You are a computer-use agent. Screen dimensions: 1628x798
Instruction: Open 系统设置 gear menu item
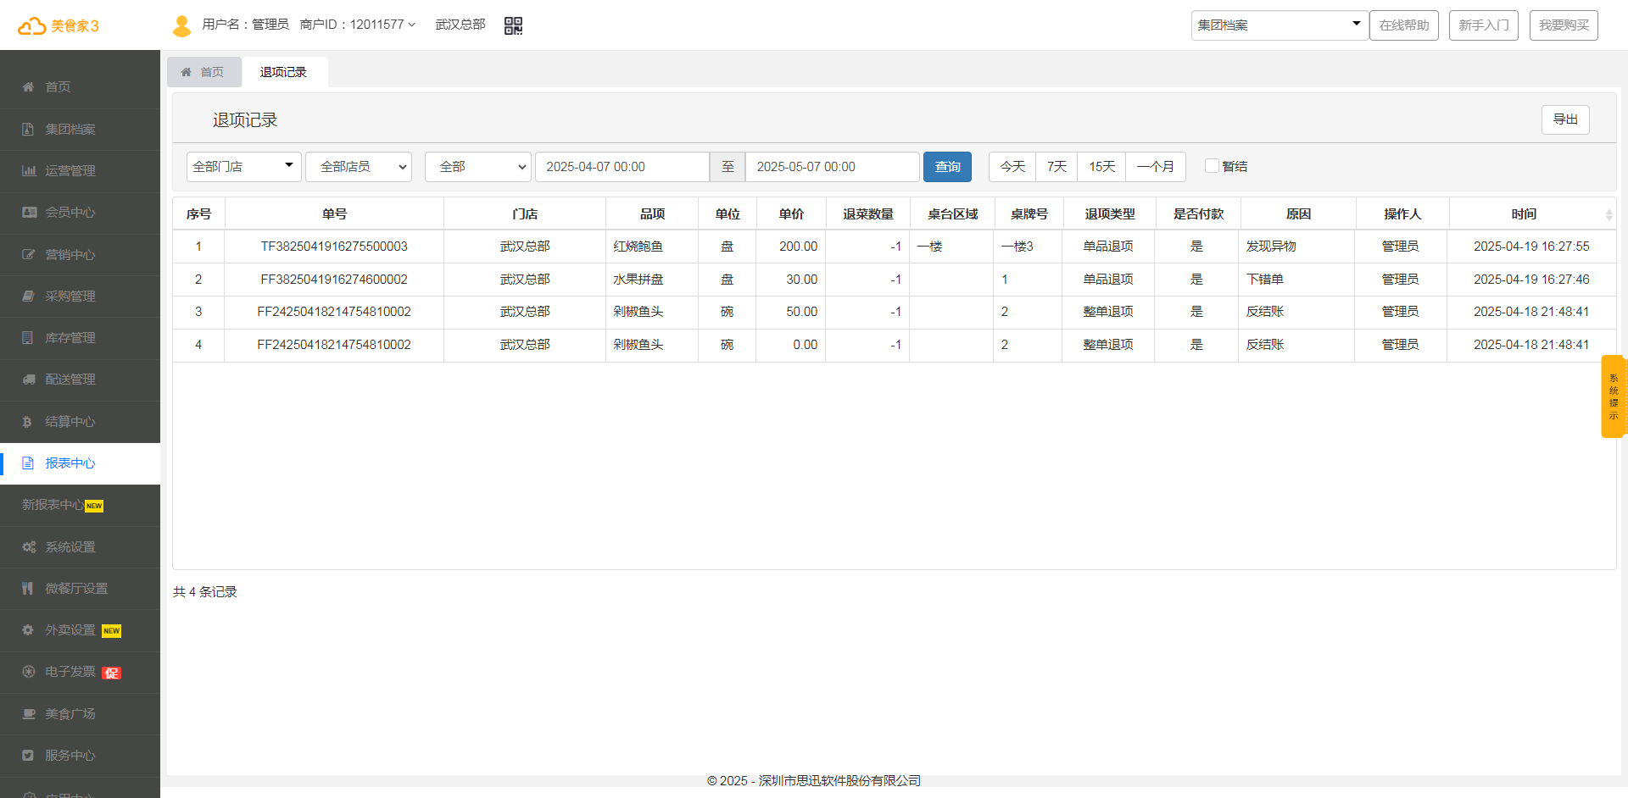tap(70, 547)
